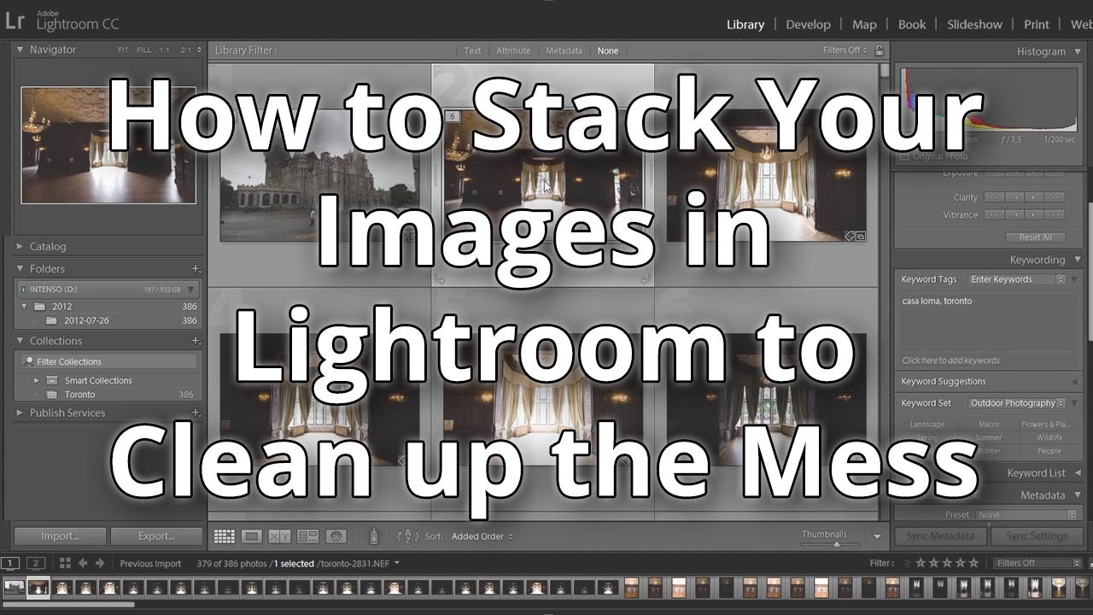Set Navigator zoom to 2:1
The image size is (1093, 615).
point(187,50)
